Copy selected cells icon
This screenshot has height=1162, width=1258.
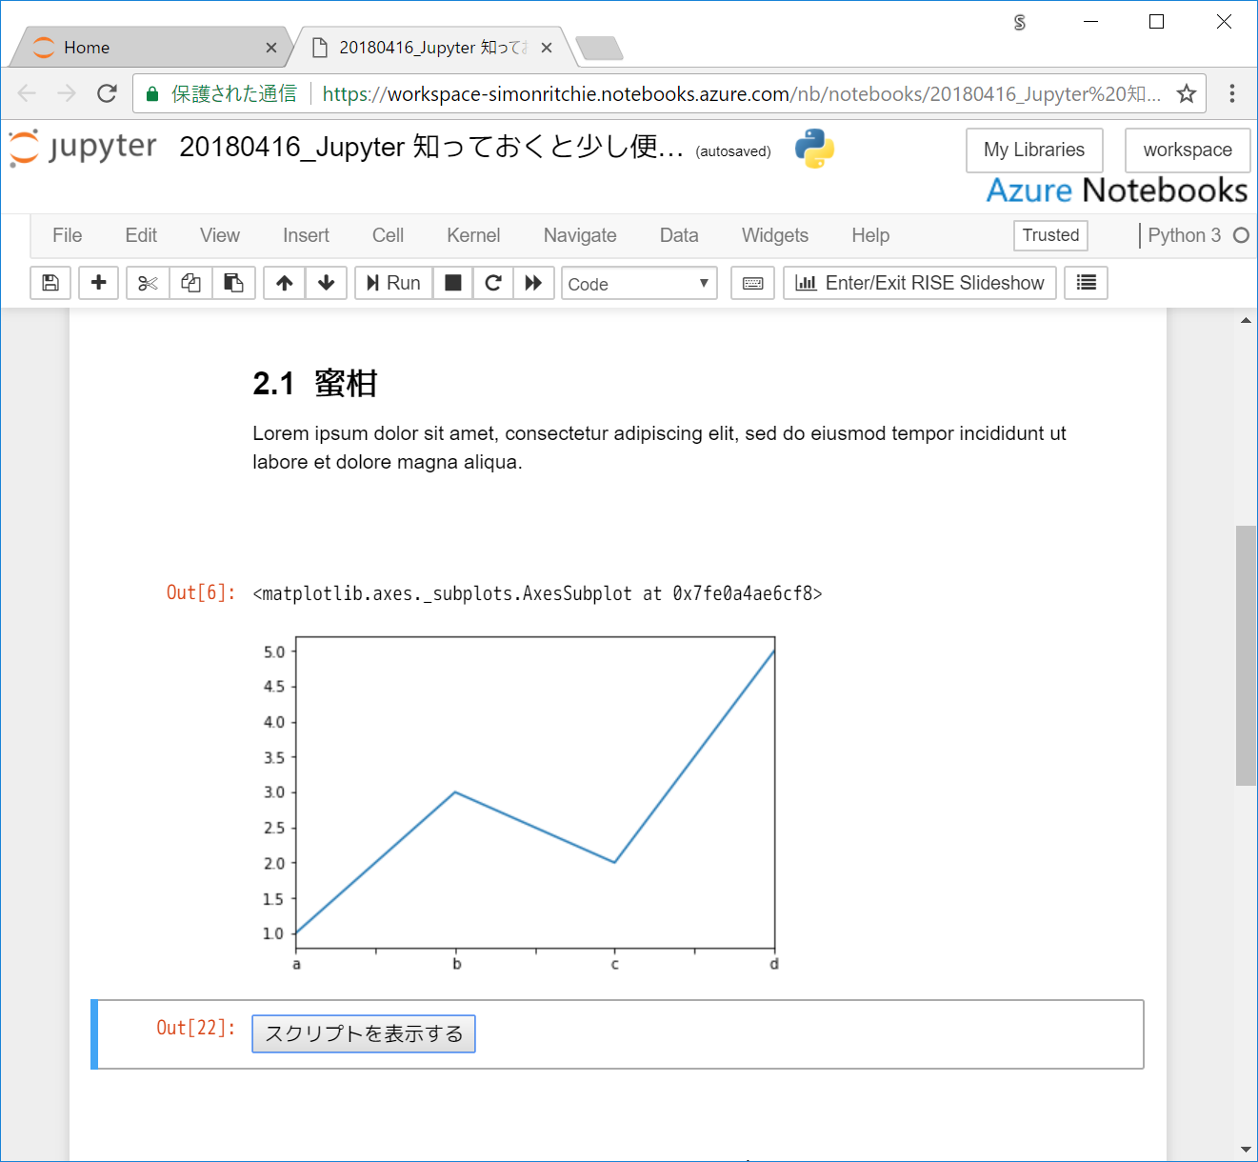tap(190, 283)
